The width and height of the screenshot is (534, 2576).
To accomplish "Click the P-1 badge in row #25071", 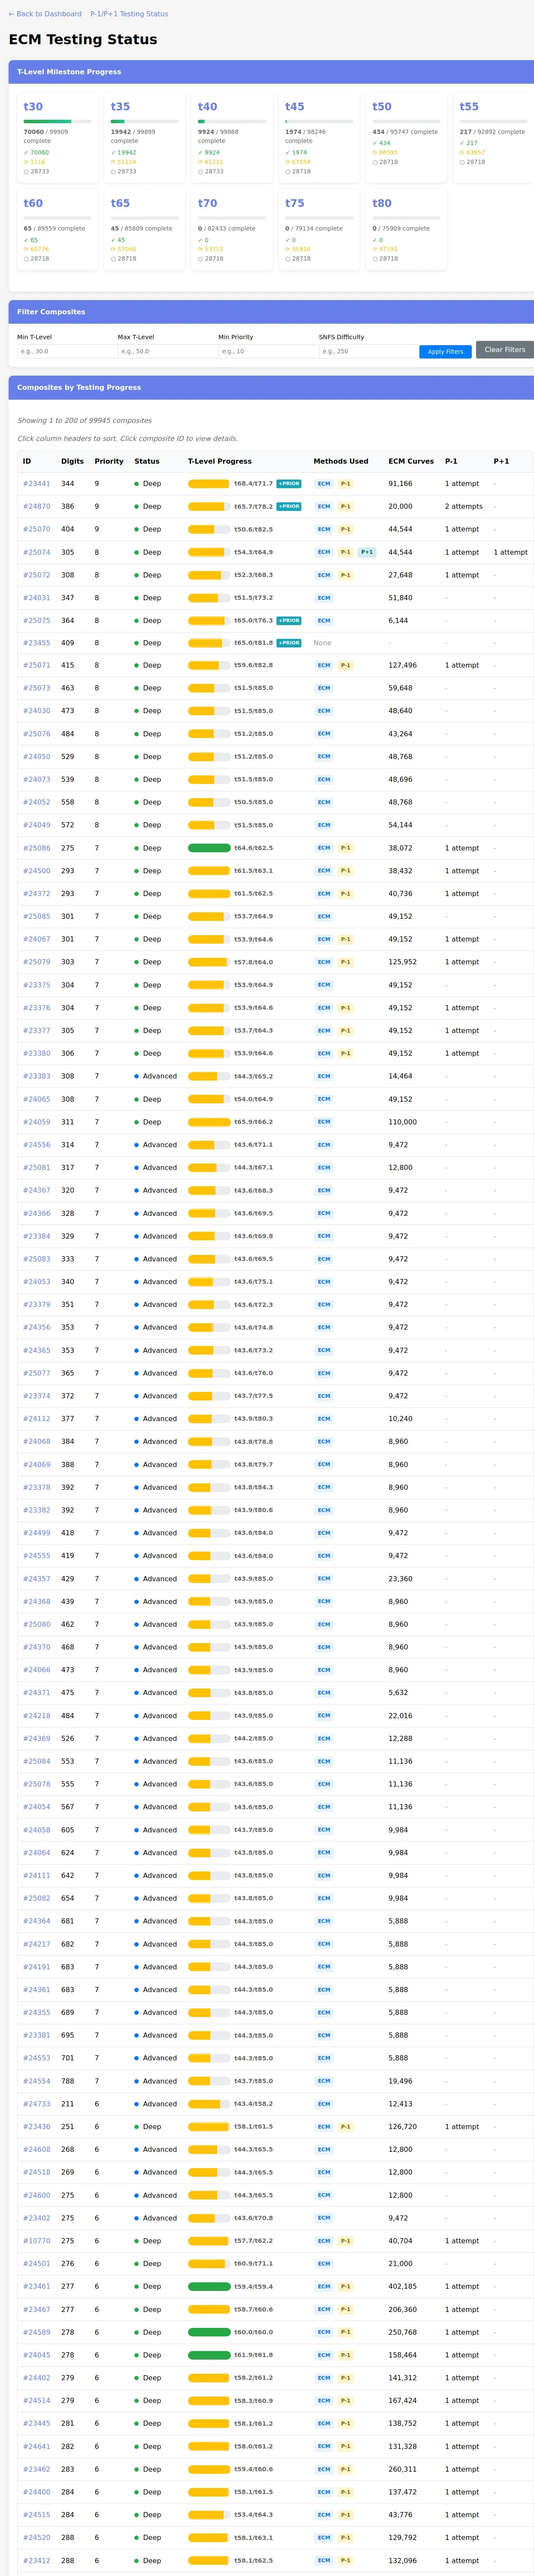I will [x=345, y=665].
